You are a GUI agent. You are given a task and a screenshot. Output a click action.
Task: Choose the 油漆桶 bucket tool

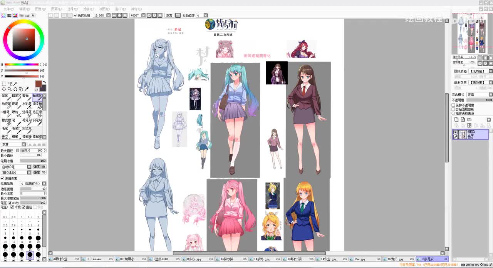click(37, 106)
